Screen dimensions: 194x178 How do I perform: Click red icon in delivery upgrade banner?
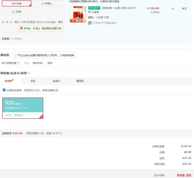[x=21, y=28]
